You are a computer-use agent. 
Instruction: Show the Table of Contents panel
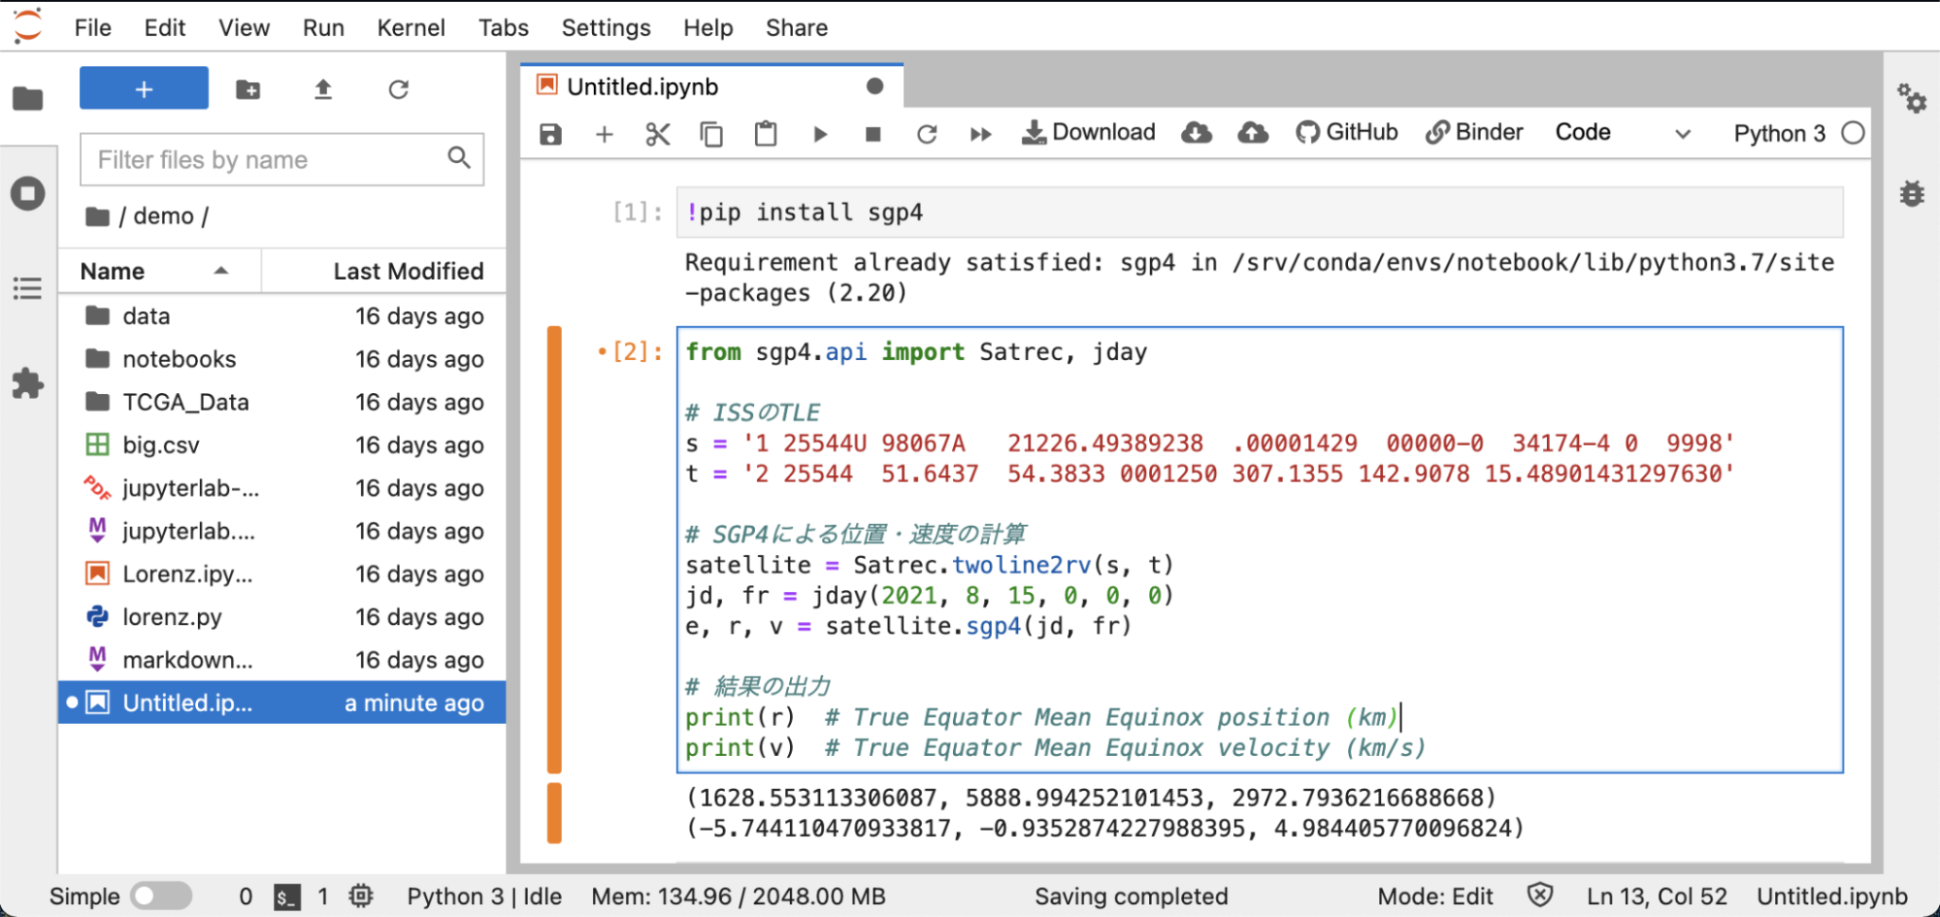coord(27,288)
